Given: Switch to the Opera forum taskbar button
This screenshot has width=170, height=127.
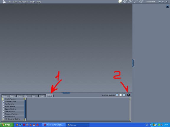Looking at the screenshot, I should (x=54, y=125).
